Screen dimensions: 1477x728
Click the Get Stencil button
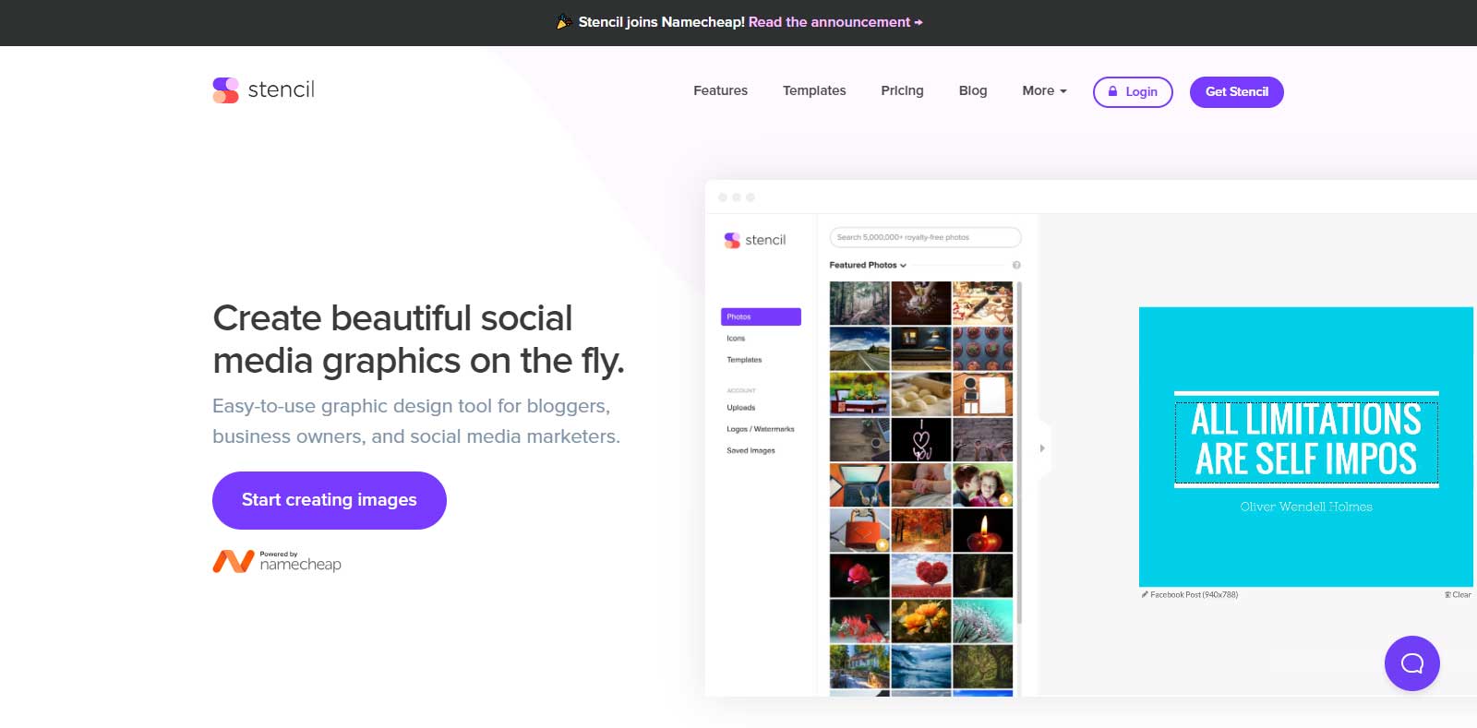[1236, 92]
